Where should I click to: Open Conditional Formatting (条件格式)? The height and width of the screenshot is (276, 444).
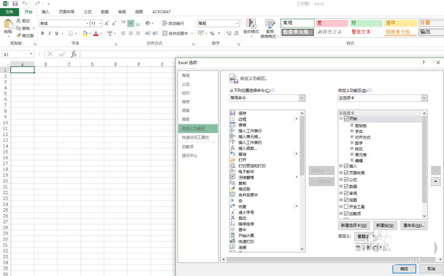click(251, 28)
